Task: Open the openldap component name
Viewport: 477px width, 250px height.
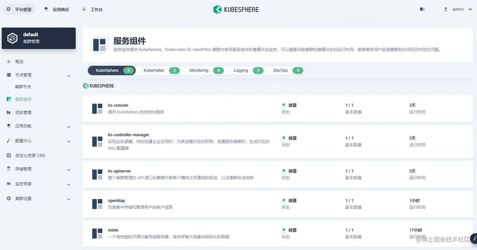Action: (x=116, y=201)
